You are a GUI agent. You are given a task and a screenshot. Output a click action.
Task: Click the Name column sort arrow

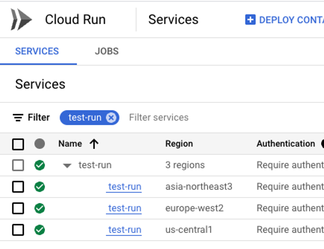tap(94, 144)
